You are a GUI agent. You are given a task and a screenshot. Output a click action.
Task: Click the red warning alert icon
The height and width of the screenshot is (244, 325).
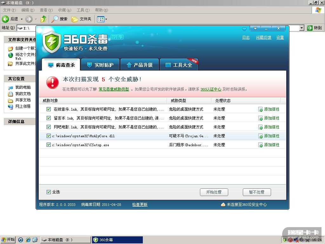point(52,83)
